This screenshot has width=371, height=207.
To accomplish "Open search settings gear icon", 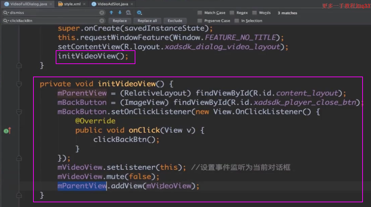I will coord(139,13).
